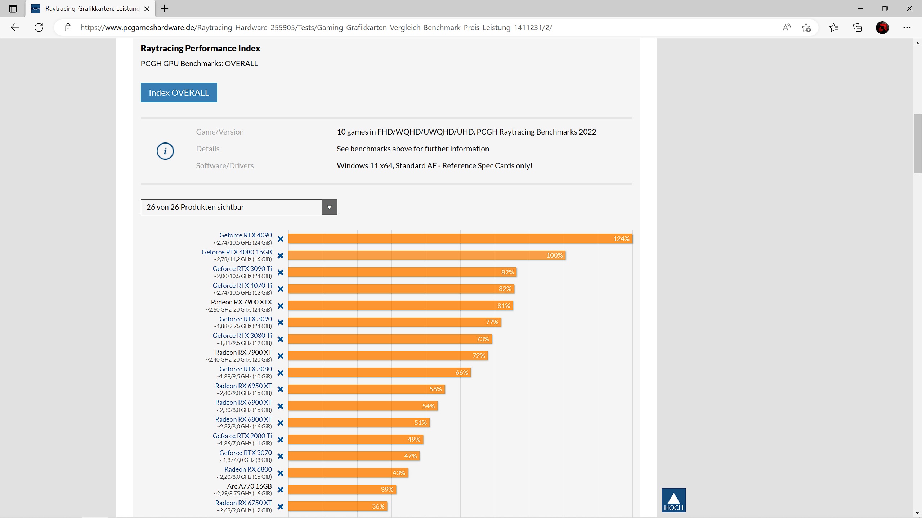Screen dimensions: 922x518
Task: Click the Index OVERALL button
Action: pos(179,92)
